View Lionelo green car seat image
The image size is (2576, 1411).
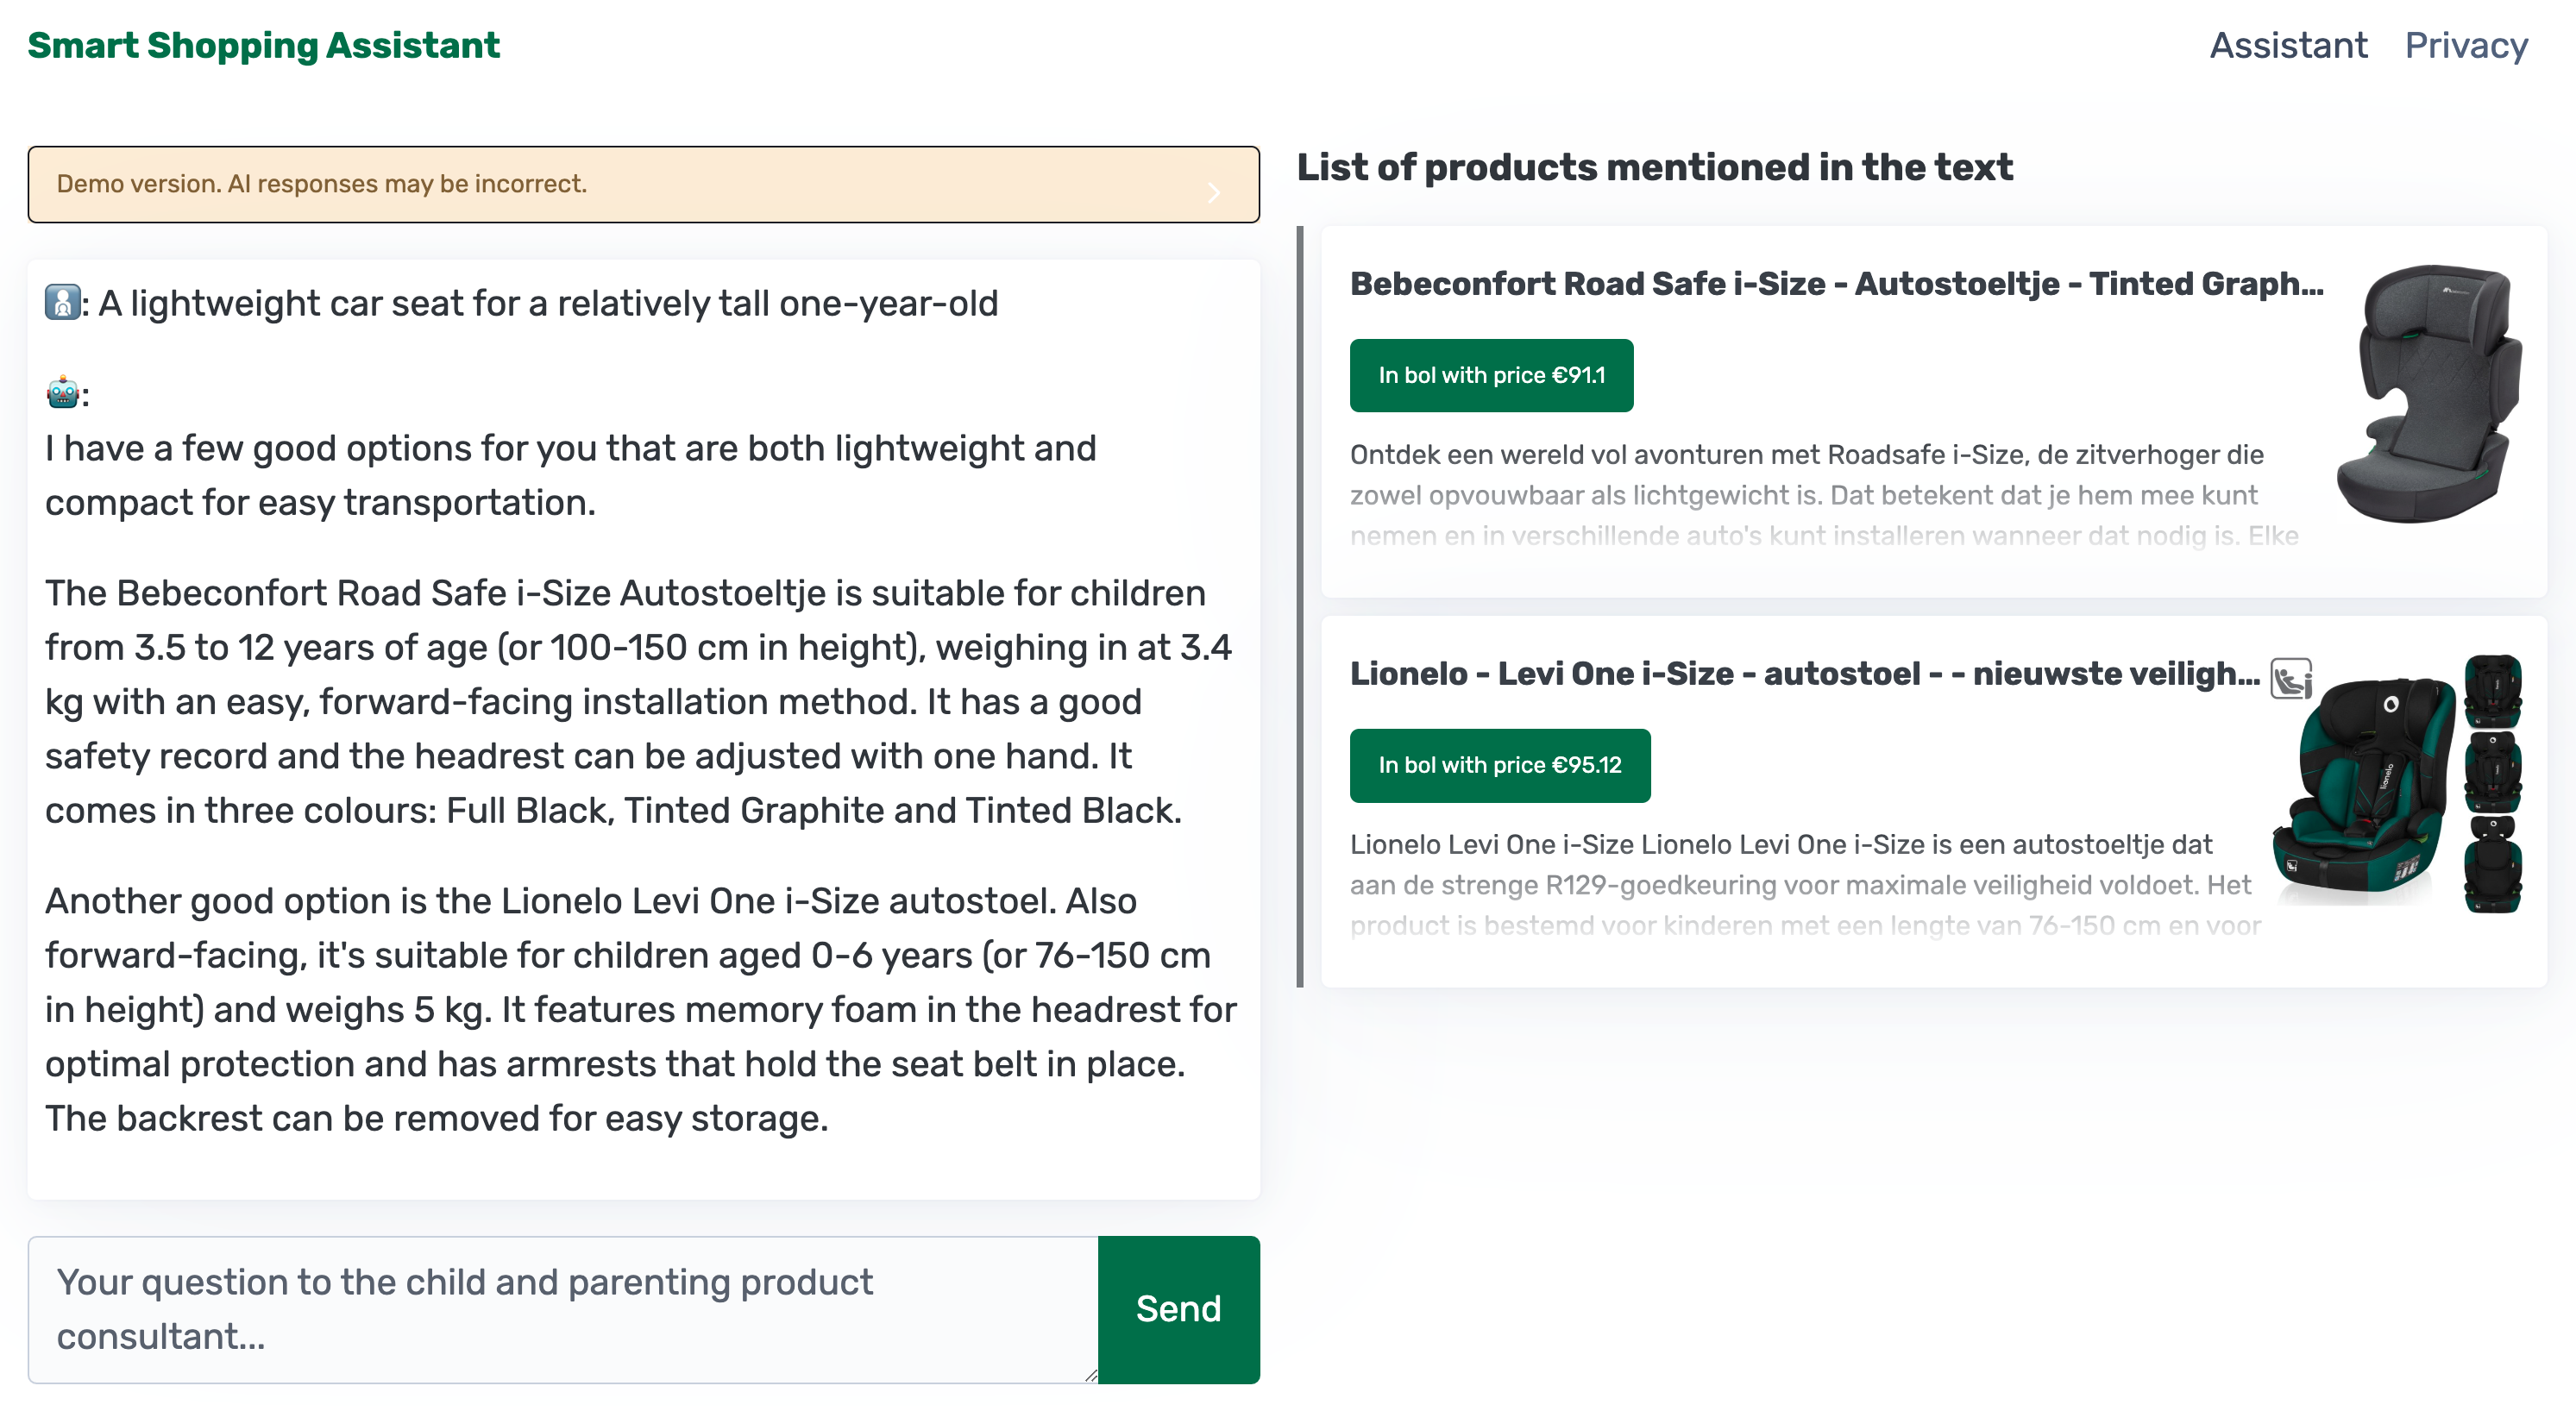2398,784
